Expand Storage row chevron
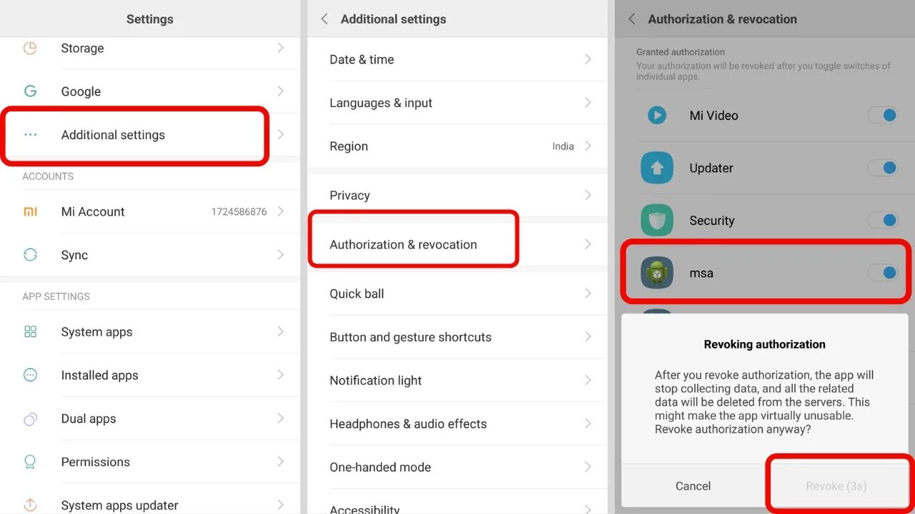Viewport: 915px width, 514px height. [281, 48]
